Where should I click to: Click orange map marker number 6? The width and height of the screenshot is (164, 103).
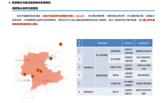38,70
